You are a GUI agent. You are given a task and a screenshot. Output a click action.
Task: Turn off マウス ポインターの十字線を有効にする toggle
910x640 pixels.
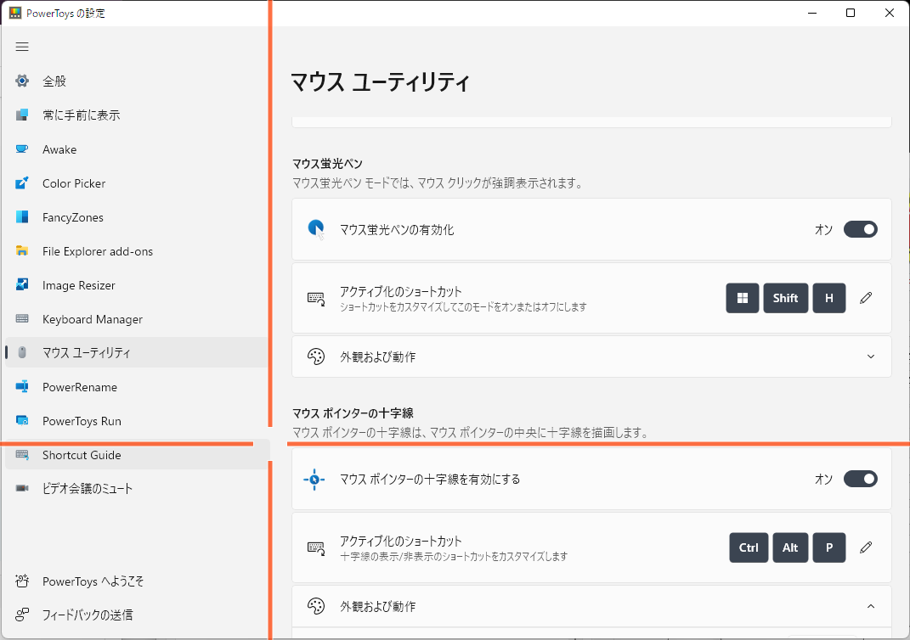(x=860, y=479)
